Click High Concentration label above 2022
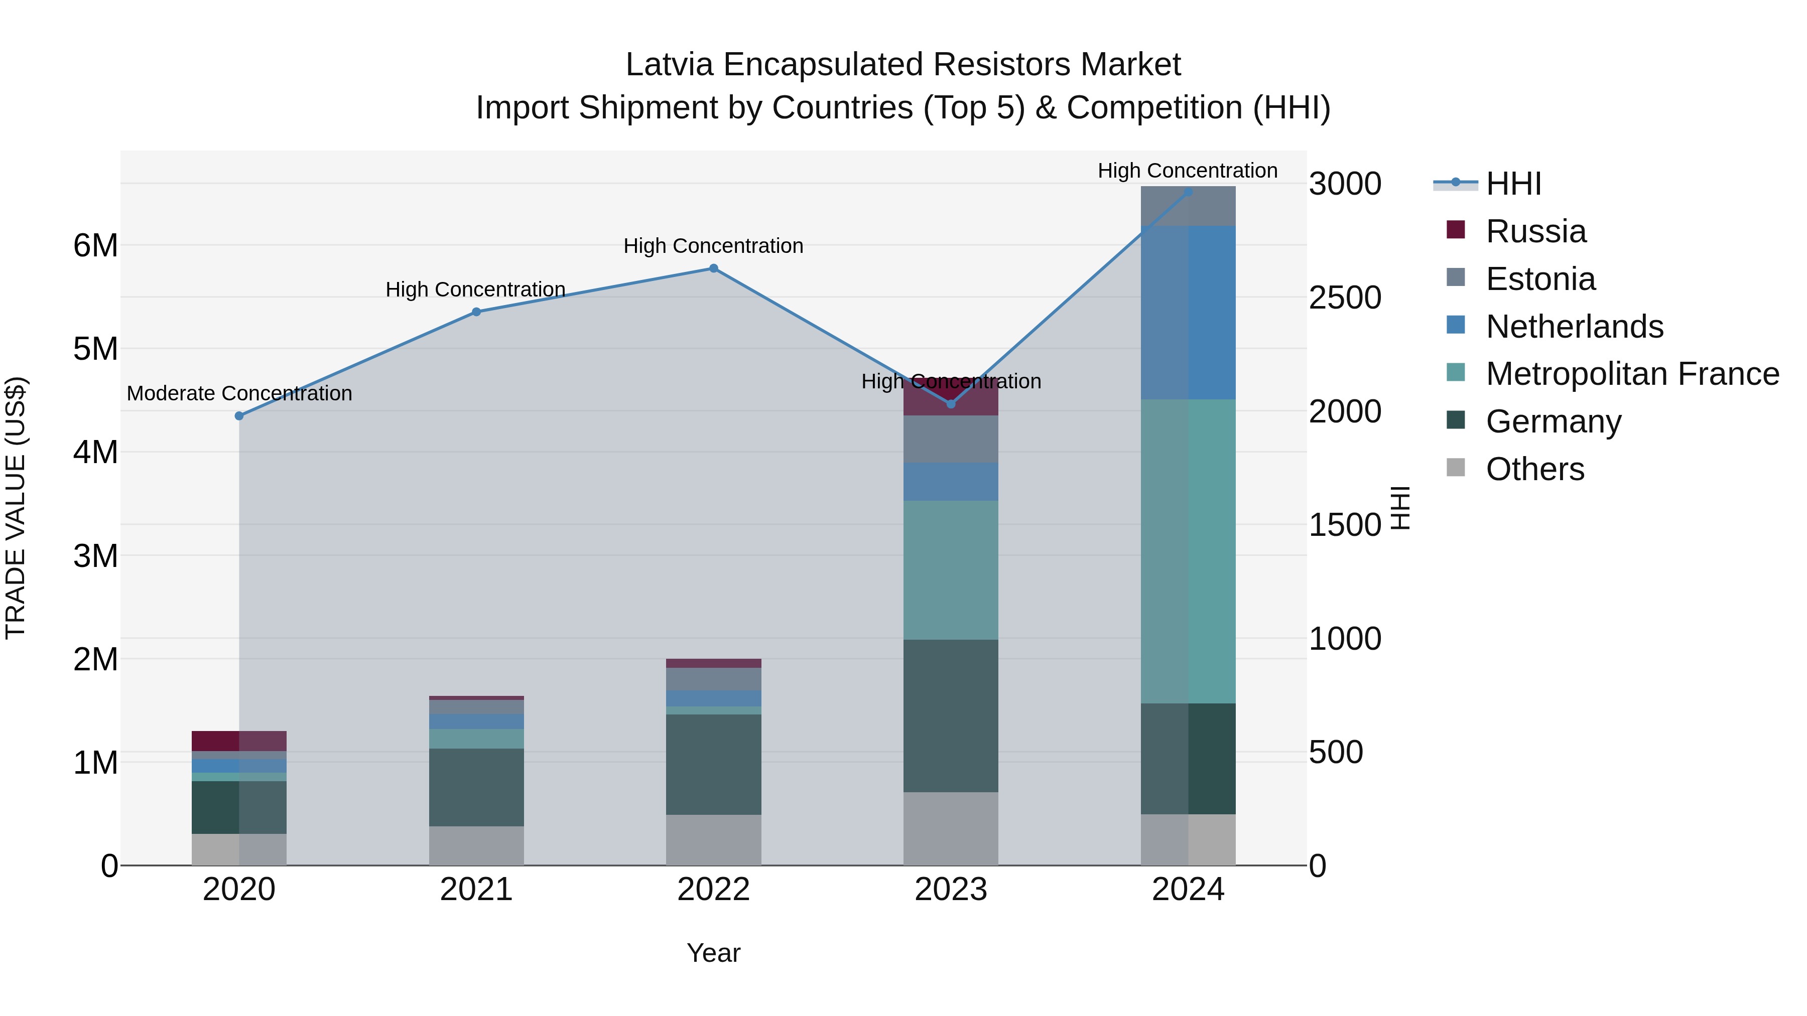Viewport: 1807px width, 1016px height. 713,246
